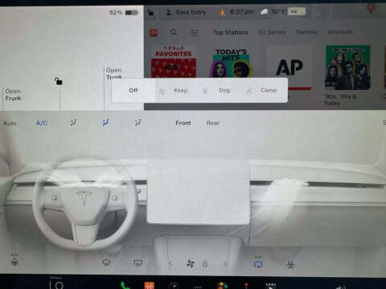Tap the weather cloud icon
The height and width of the screenshot is (289, 386).
tap(265, 12)
